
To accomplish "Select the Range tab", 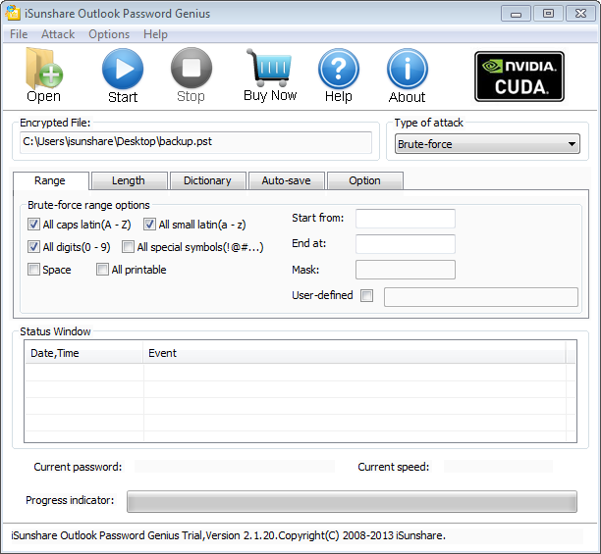I will click(x=51, y=180).
